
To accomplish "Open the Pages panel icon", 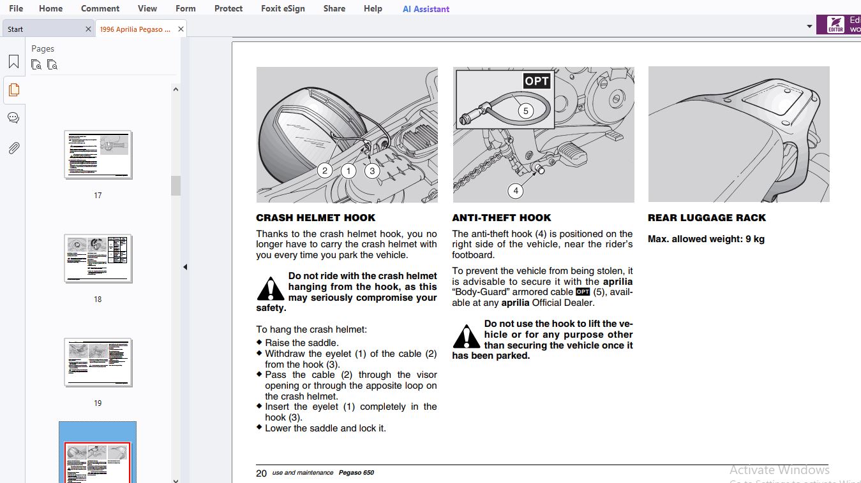I will (x=13, y=90).
